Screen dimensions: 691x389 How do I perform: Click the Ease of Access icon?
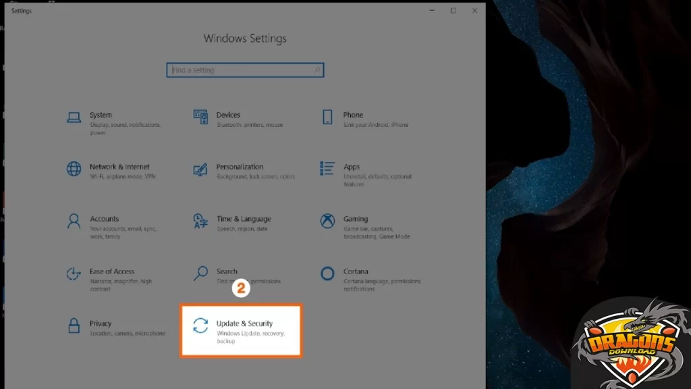pyautogui.click(x=74, y=274)
